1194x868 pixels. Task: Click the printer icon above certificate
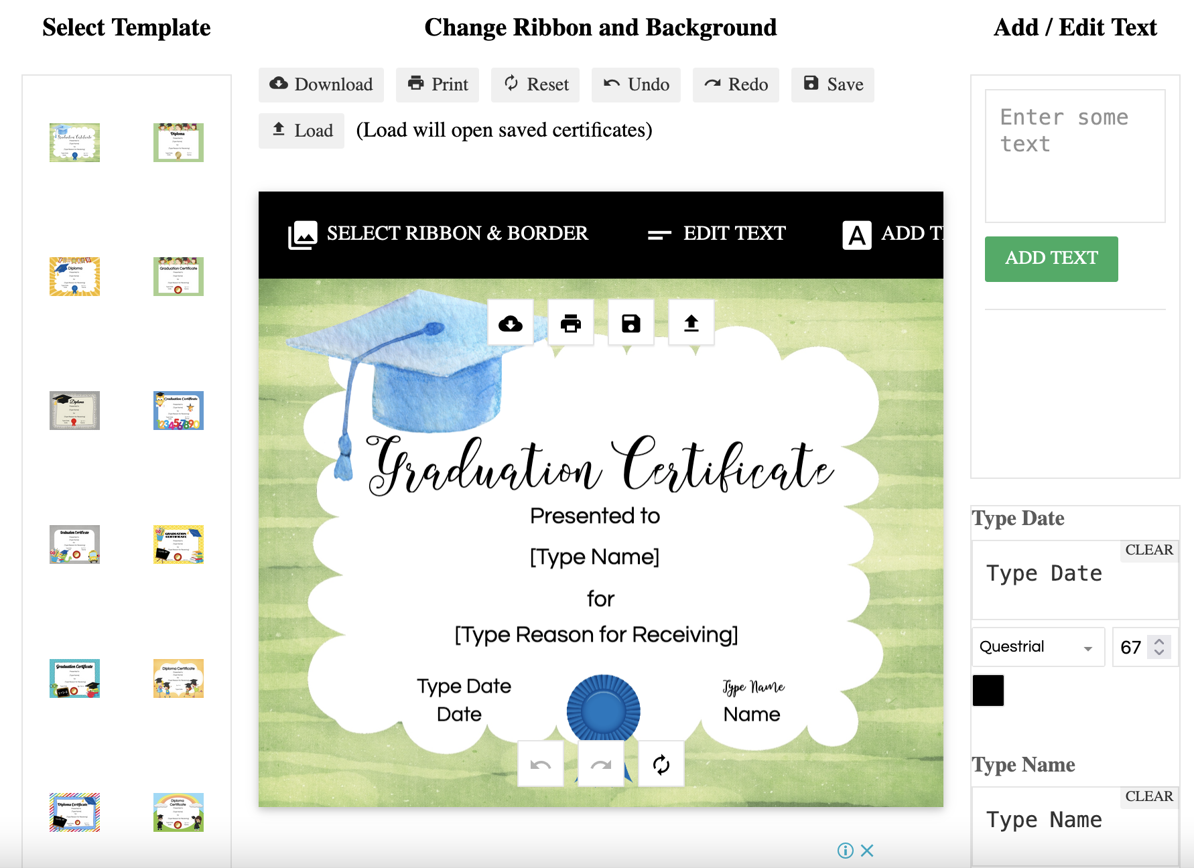(571, 323)
